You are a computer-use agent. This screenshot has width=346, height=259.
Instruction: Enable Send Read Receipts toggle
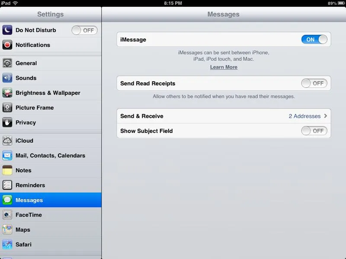coord(314,83)
